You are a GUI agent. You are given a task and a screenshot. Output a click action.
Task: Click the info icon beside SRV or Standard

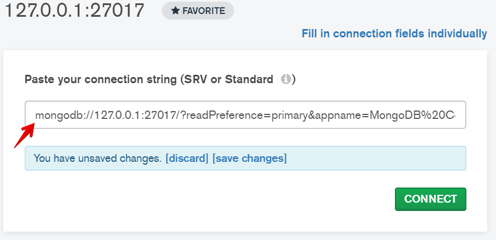click(x=285, y=79)
